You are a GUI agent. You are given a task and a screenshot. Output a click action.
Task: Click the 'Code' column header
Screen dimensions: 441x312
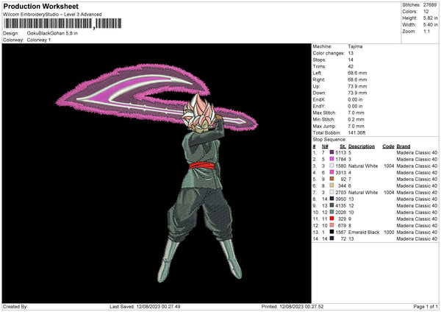[388, 146]
